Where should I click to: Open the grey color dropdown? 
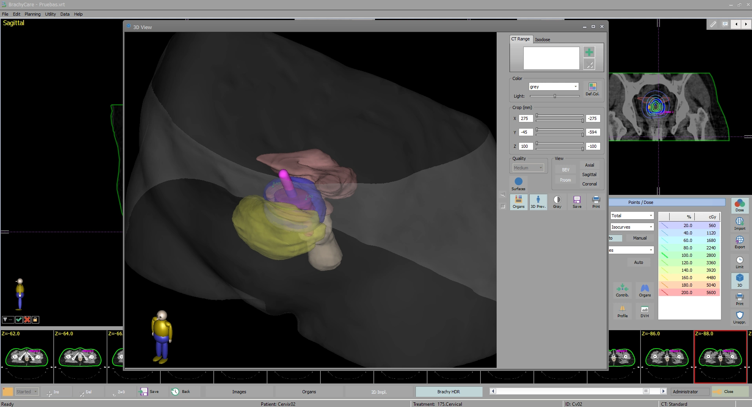[x=554, y=87]
